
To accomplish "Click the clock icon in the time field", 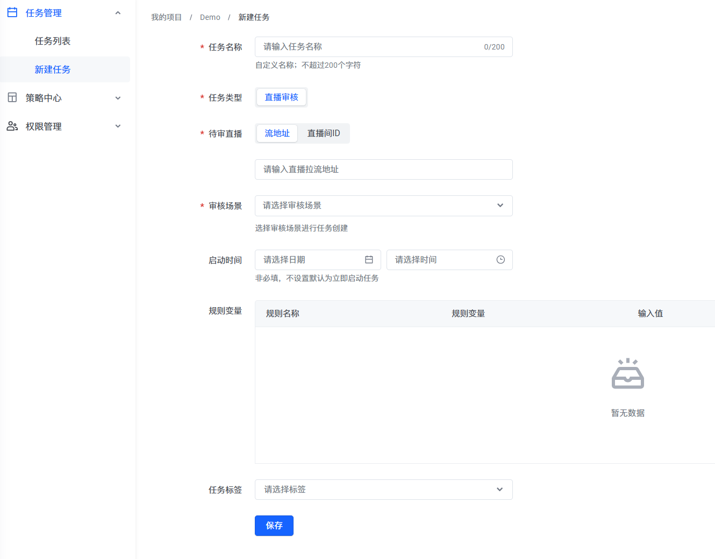I will point(501,260).
